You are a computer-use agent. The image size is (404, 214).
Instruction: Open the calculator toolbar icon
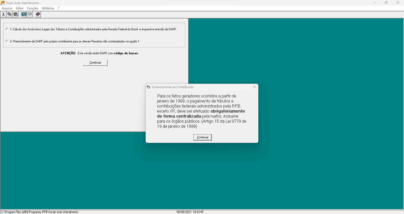click(24, 14)
